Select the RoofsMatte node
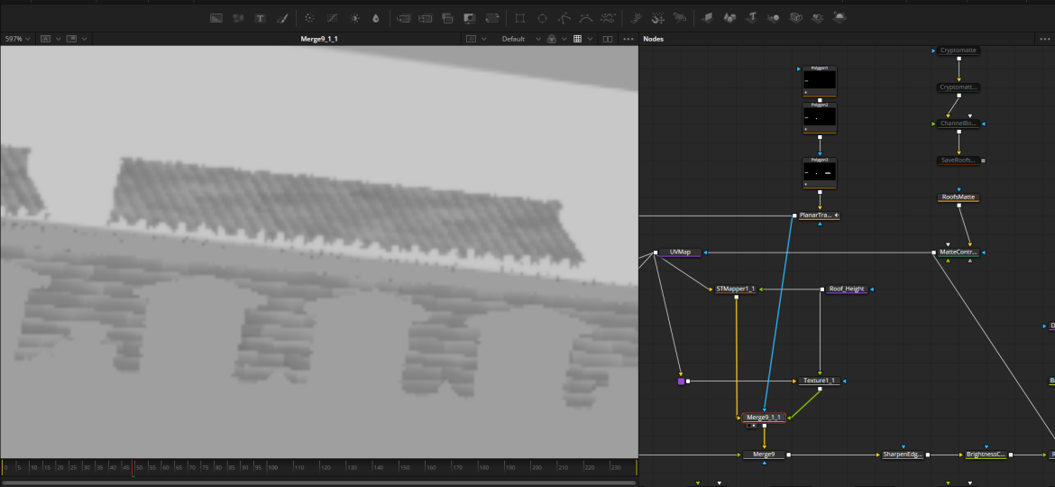The image size is (1055, 487). (x=959, y=197)
